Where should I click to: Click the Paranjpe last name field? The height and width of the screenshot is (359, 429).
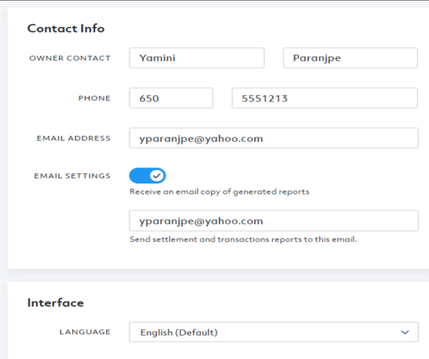point(350,58)
